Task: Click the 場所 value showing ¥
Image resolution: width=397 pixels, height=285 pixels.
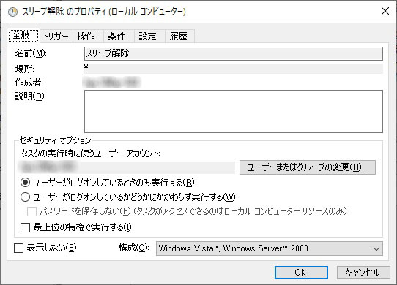Action: pyautogui.click(x=234, y=68)
